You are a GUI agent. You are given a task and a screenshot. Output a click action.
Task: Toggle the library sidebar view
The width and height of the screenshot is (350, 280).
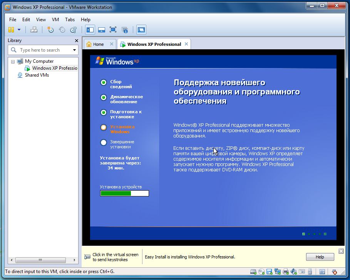[90, 30]
